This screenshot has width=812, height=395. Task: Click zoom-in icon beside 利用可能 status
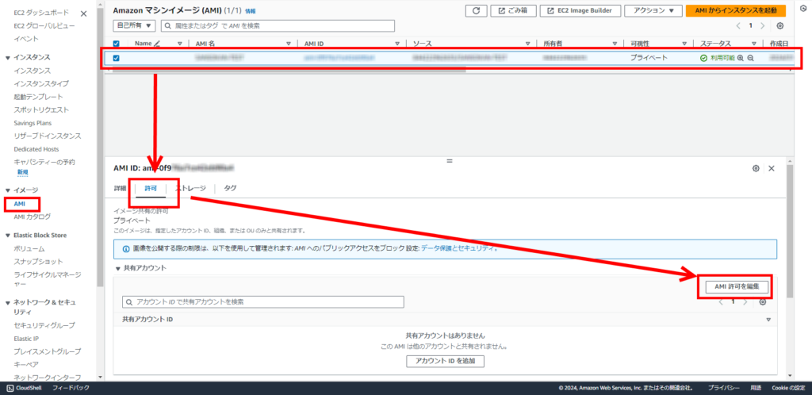pyautogui.click(x=741, y=58)
